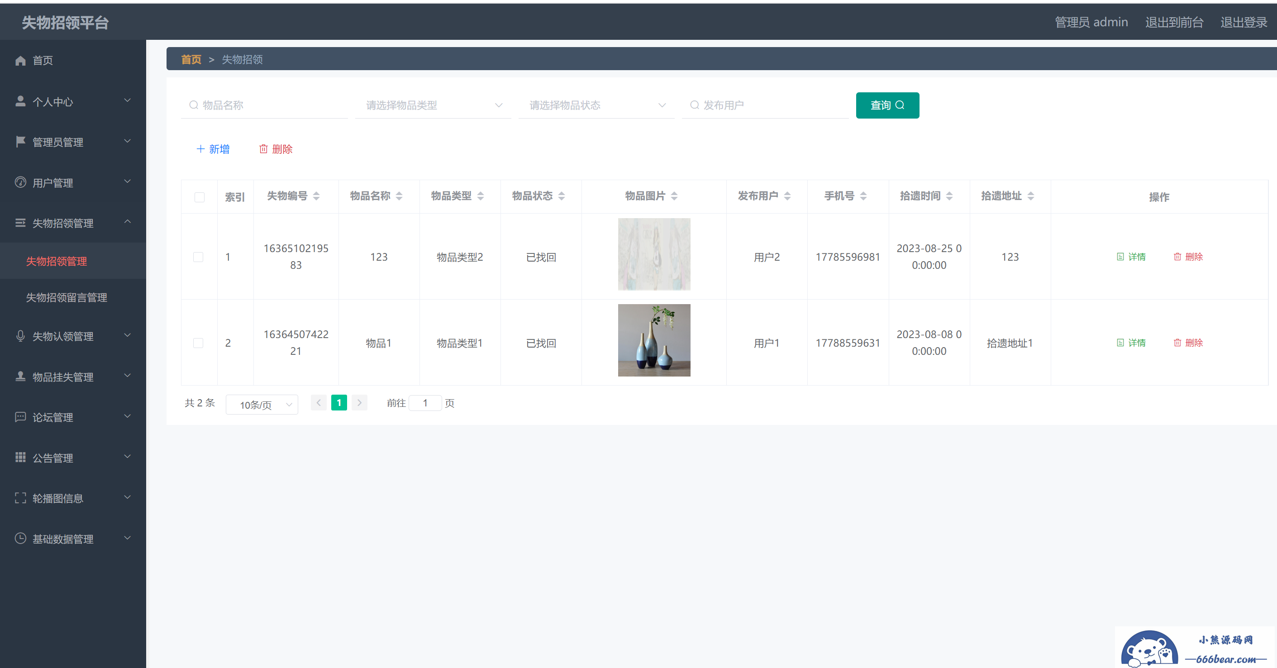Image resolution: width=1277 pixels, height=668 pixels.
Task: Click the chat icon beside 论坛管理
Action: pos(20,416)
